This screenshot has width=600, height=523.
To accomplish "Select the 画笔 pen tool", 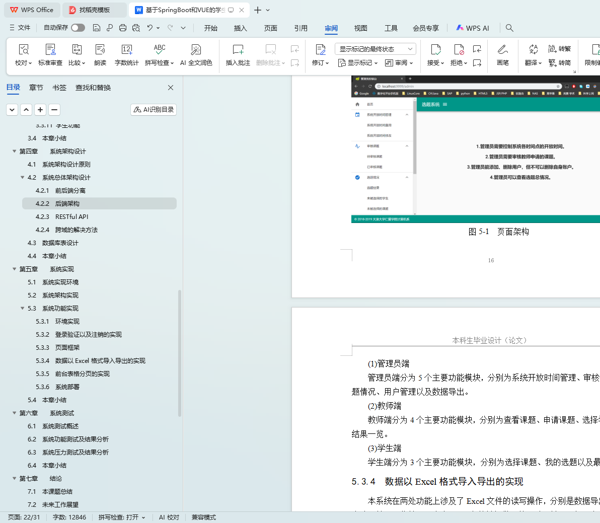I will [x=502, y=50].
